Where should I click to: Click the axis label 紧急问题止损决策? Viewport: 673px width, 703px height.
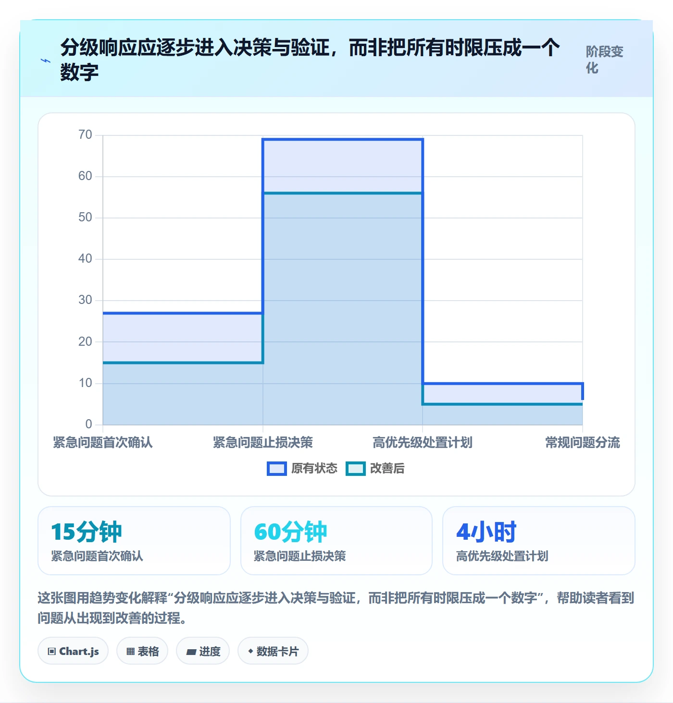tap(263, 442)
